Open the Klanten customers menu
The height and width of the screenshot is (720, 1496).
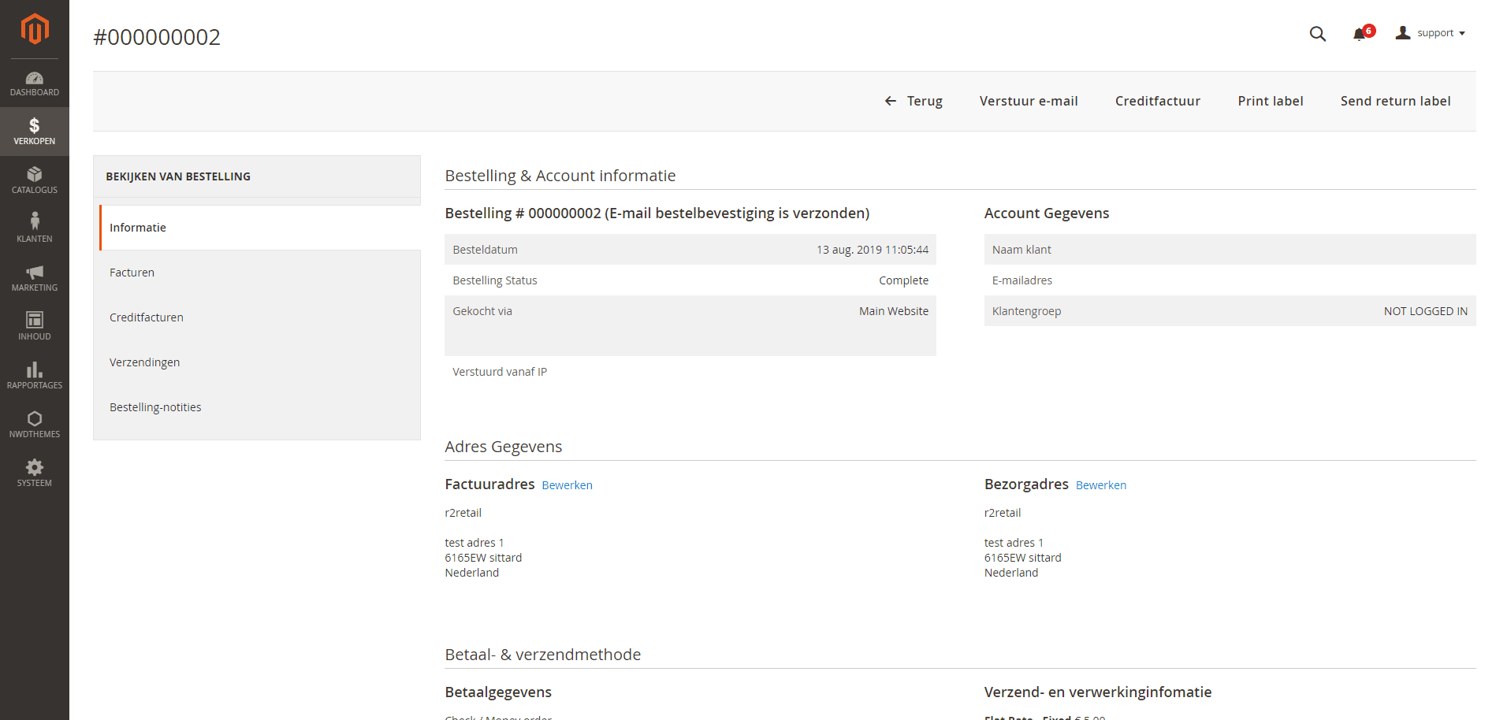pyautogui.click(x=35, y=229)
